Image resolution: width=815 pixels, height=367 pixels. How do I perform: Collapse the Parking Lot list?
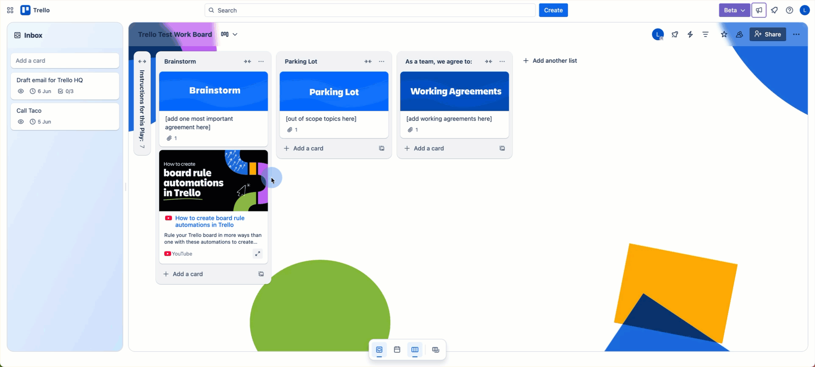368,61
